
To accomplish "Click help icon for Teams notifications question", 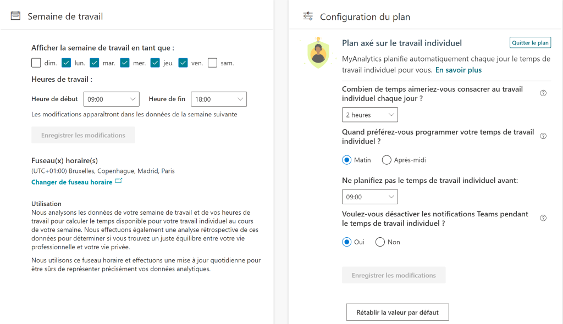I will coord(543,218).
